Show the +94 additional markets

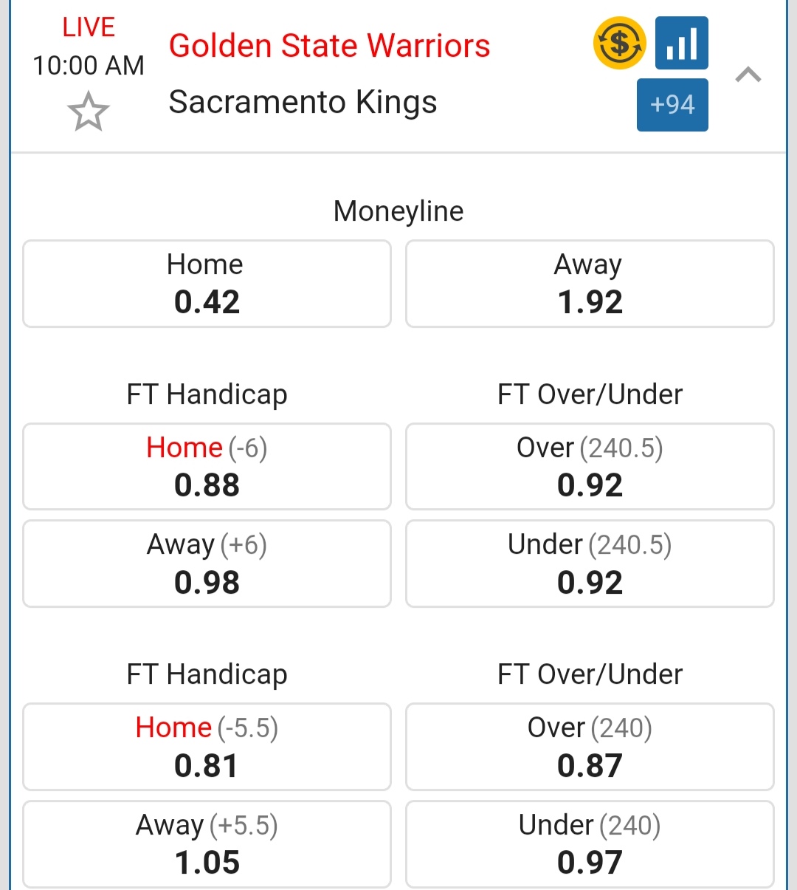coord(672,105)
